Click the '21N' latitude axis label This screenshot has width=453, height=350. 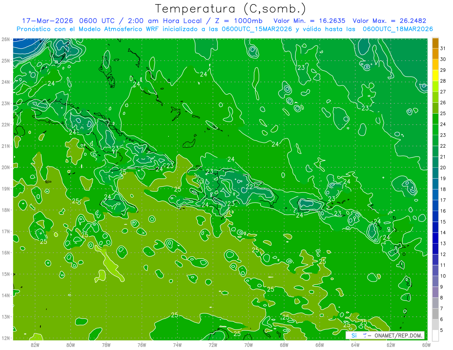point(5,146)
